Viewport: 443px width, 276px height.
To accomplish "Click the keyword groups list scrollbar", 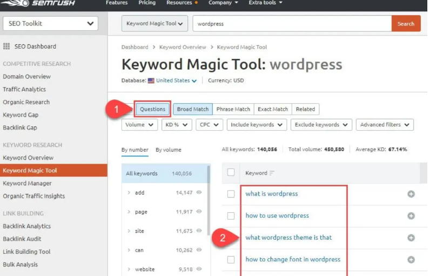I will (209, 200).
